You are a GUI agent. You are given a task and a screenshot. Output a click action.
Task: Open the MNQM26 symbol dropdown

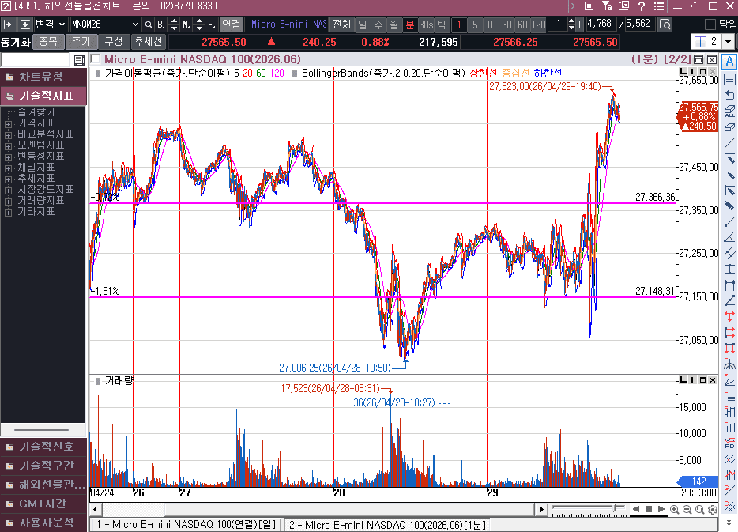(x=135, y=25)
